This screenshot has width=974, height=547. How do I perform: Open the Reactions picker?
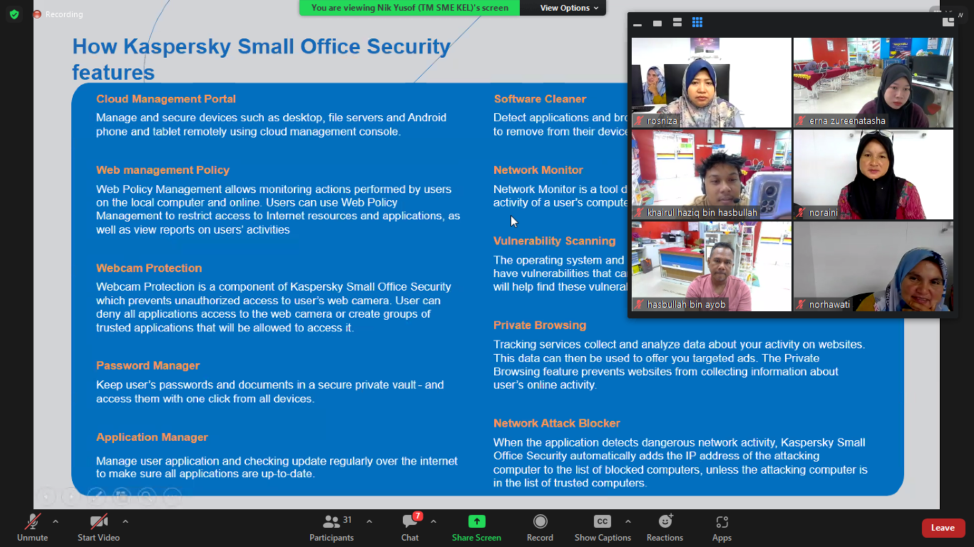coord(665,528)
